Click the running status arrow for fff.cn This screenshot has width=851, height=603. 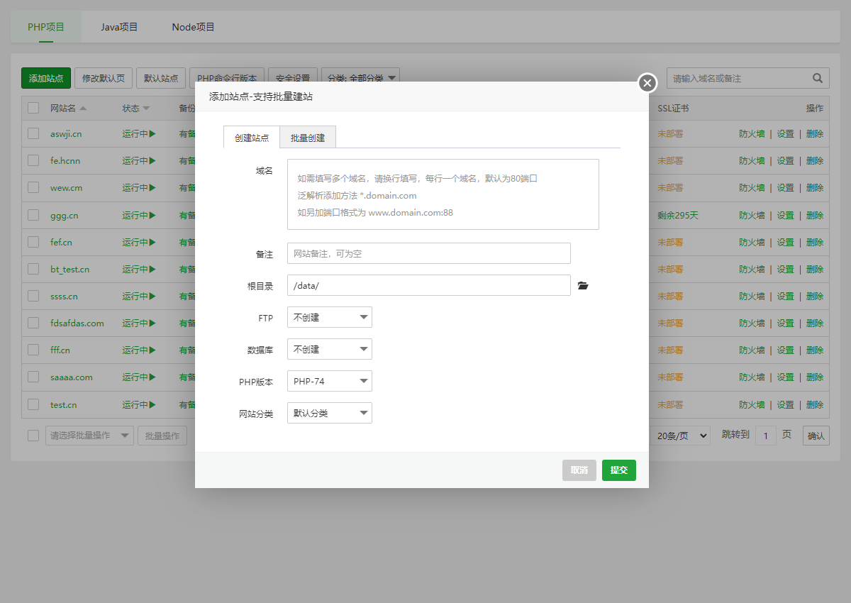[x=152, y=350]
